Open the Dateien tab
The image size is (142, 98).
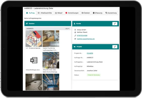(86, 13)
